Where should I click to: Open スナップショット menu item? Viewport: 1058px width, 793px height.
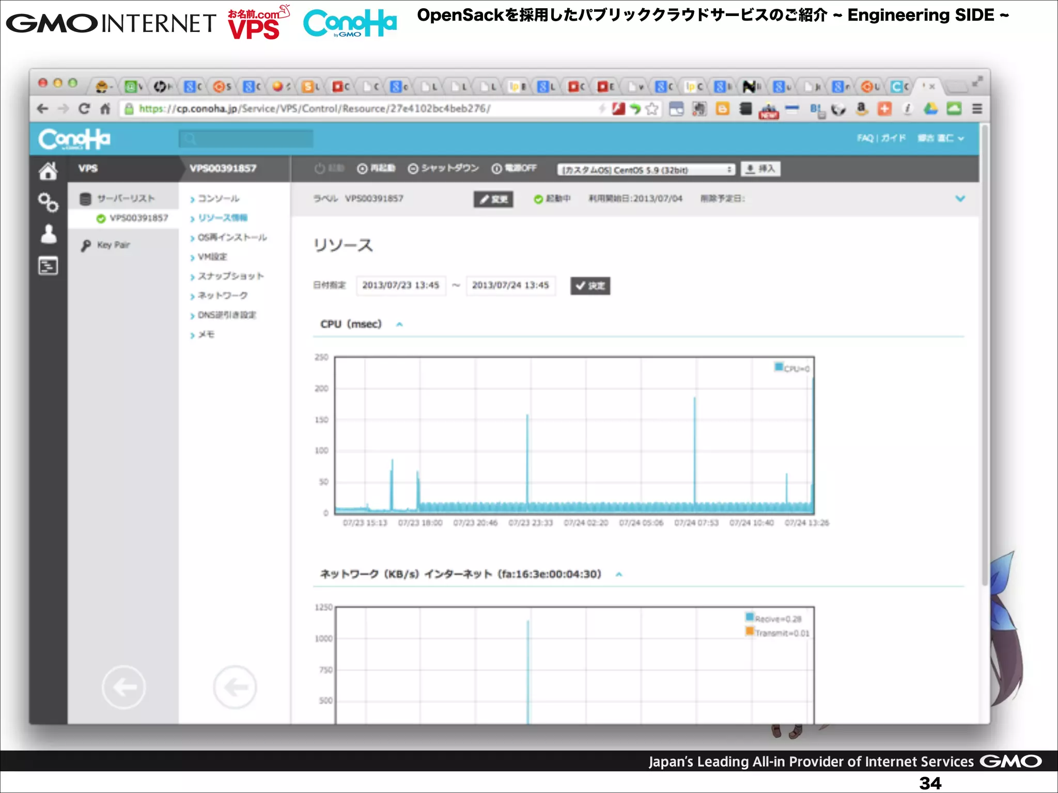tap(231, 276)
